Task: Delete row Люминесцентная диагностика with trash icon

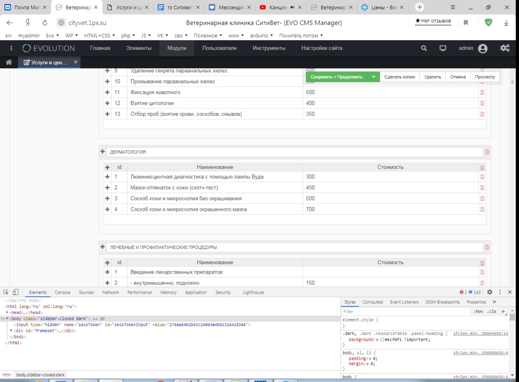Action: pyautogui.click(x=482, y=177)
